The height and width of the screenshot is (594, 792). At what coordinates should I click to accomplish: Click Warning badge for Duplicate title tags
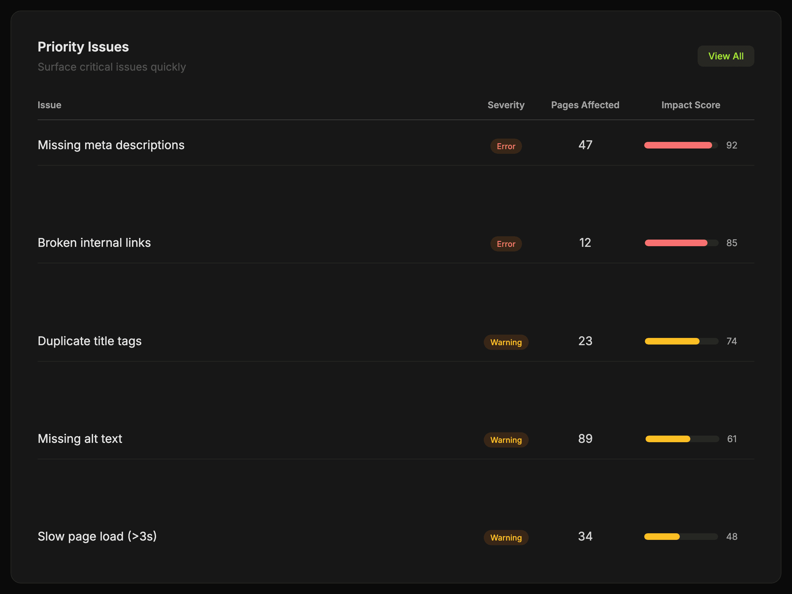[x=506, y=342]
